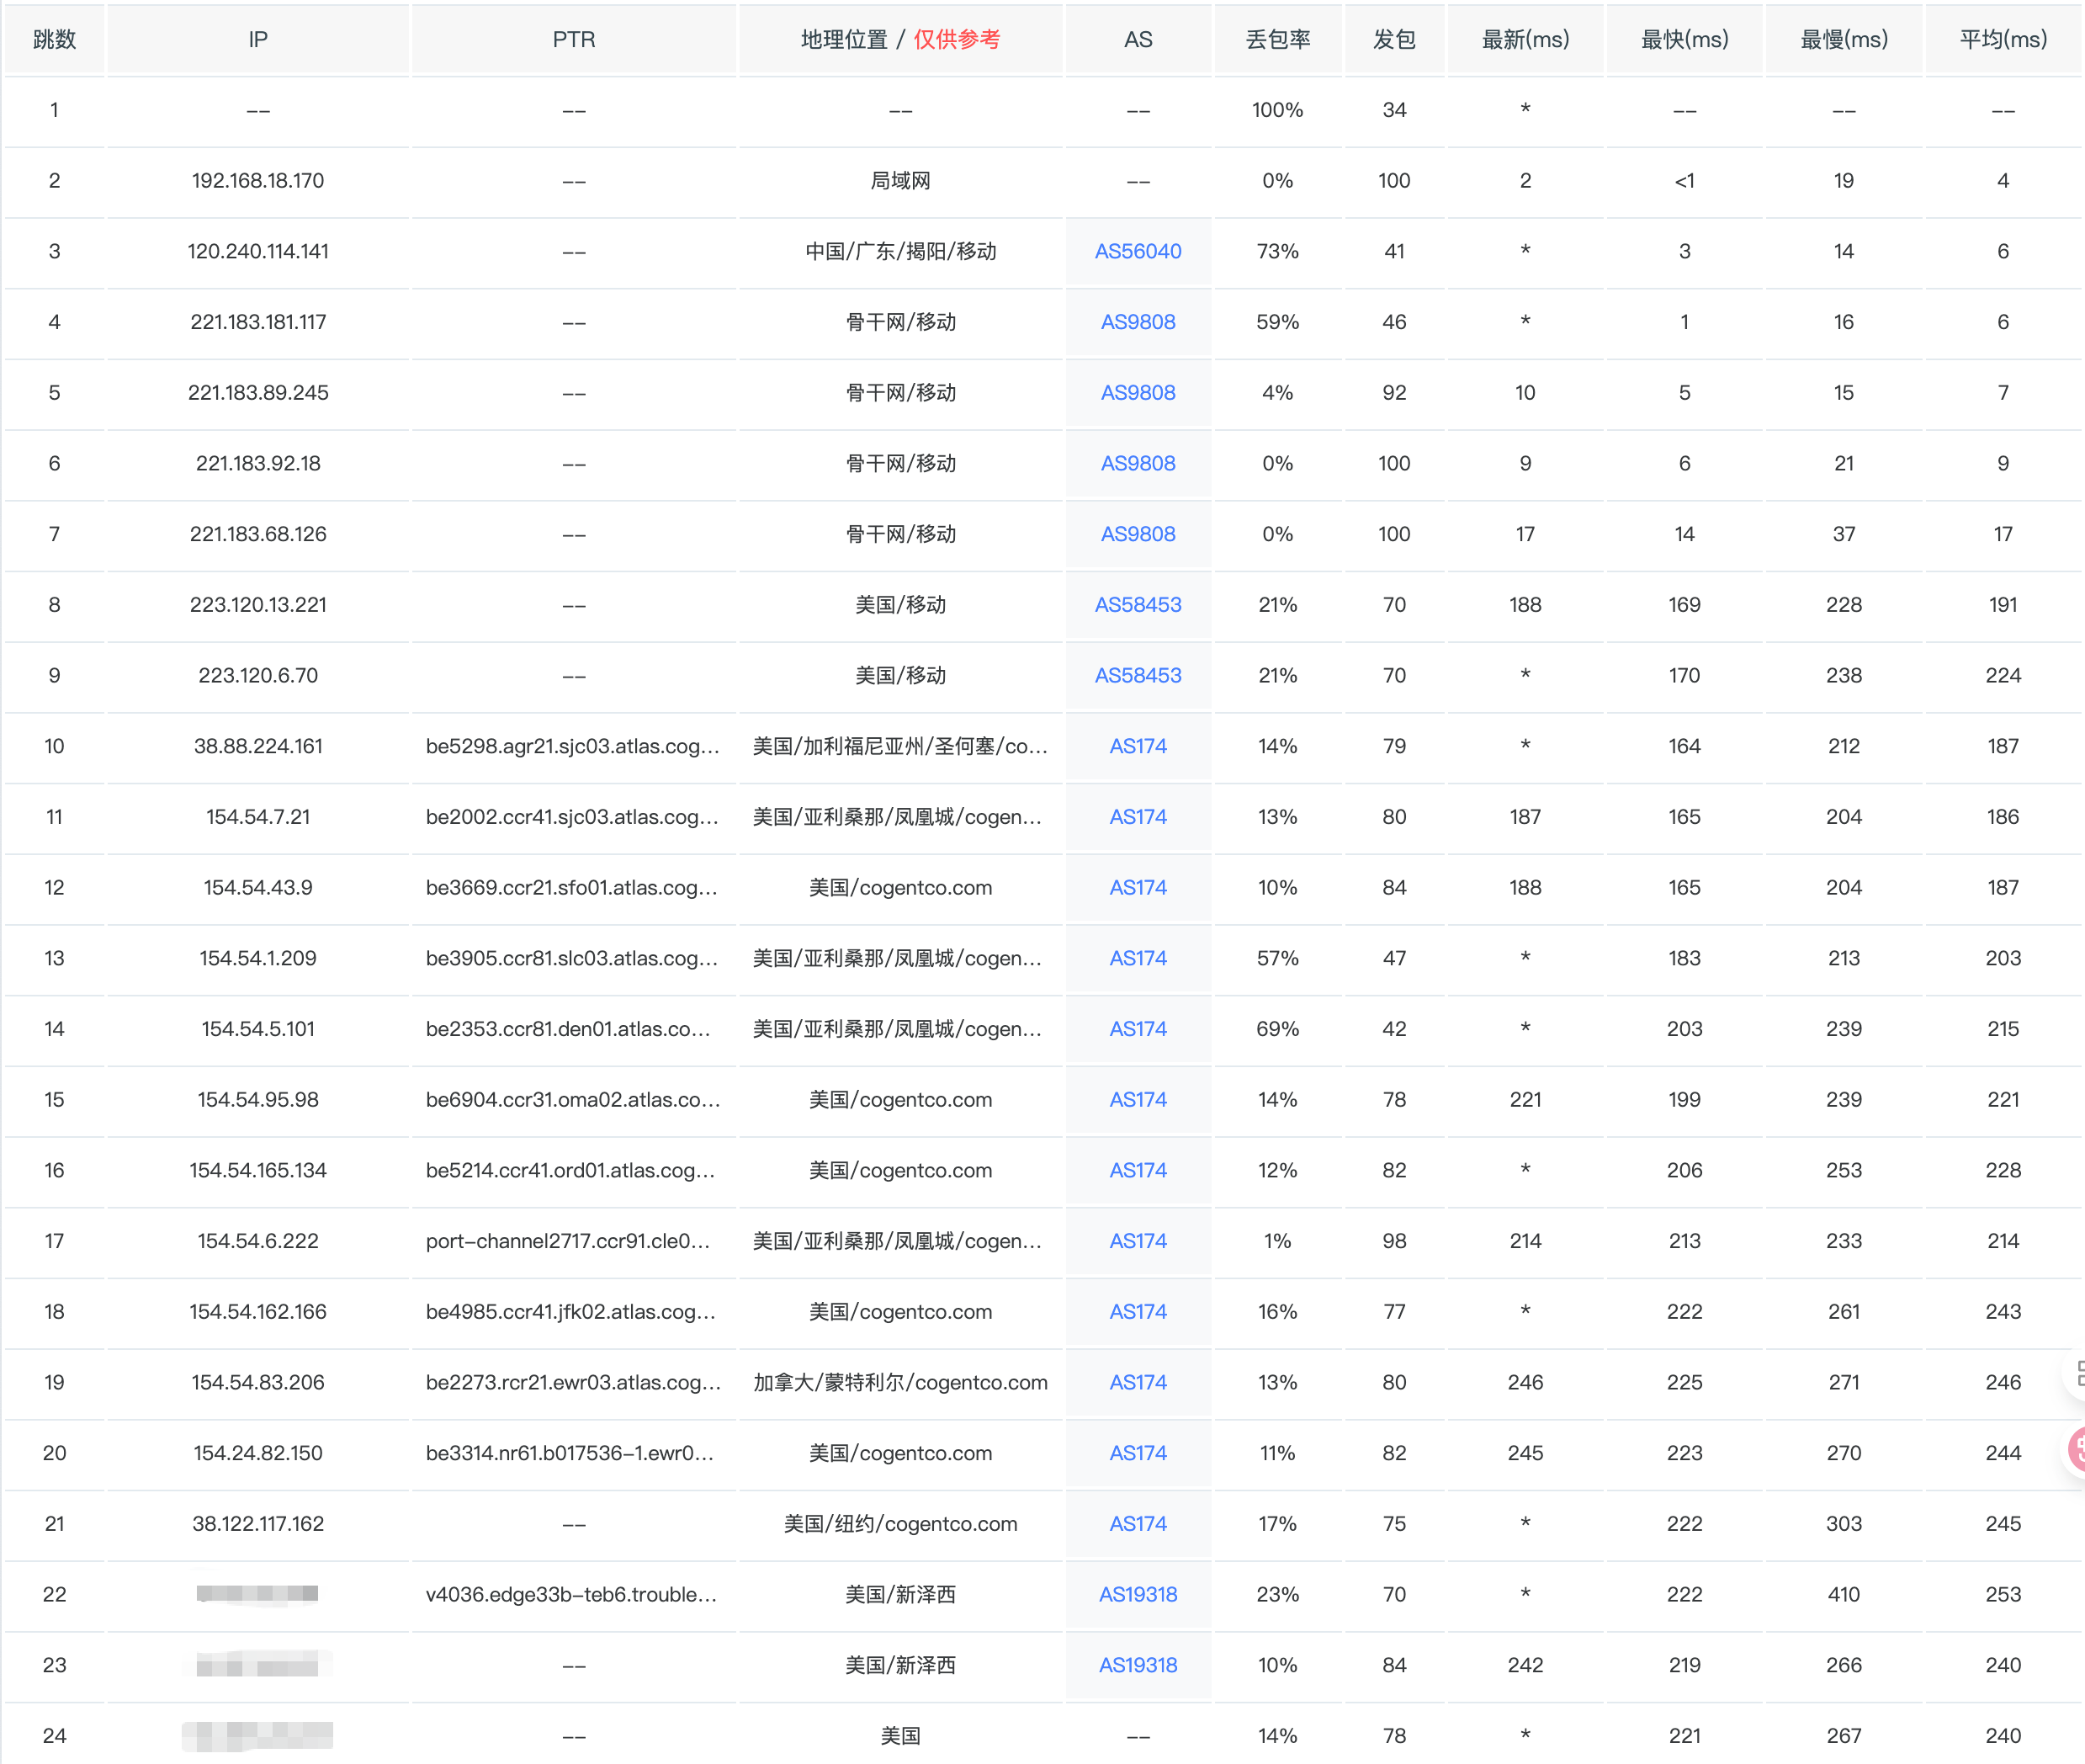The height and width of the screenshot is (1764, 2085).
Task: Open AS19318 link in hop 23
Action: 1138,1665
